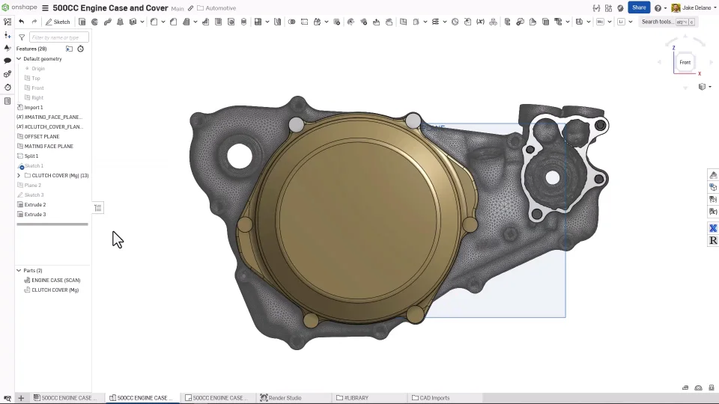Click the add-folder icon beside Features
The height and width of the screenshot is (404, 719).
69,49
